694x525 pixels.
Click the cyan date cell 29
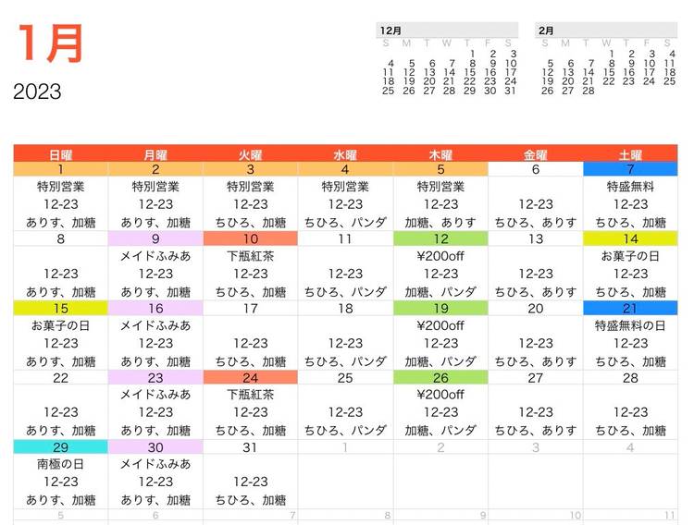61,446
